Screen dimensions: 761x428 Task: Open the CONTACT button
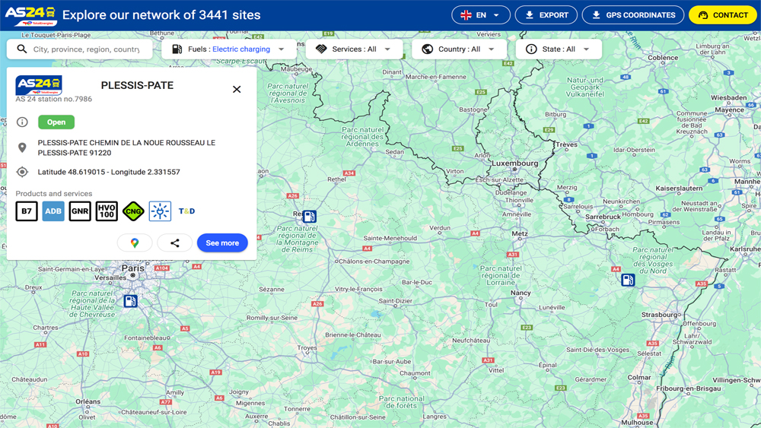click(x=723, y=15)
